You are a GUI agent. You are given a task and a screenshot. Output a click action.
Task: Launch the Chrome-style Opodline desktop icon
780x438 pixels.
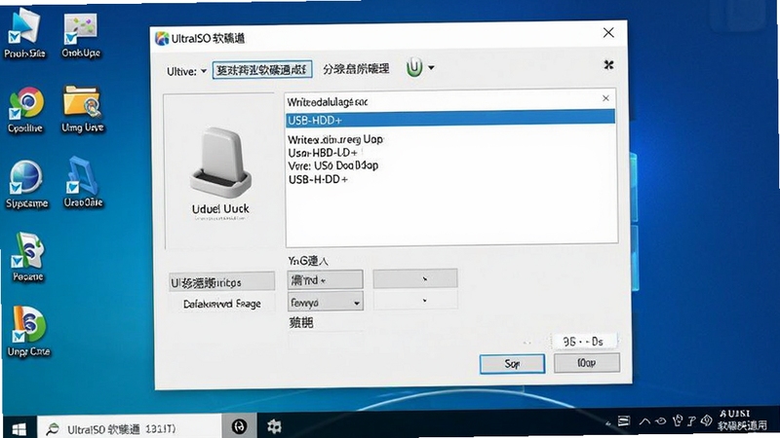click(26, 109)
